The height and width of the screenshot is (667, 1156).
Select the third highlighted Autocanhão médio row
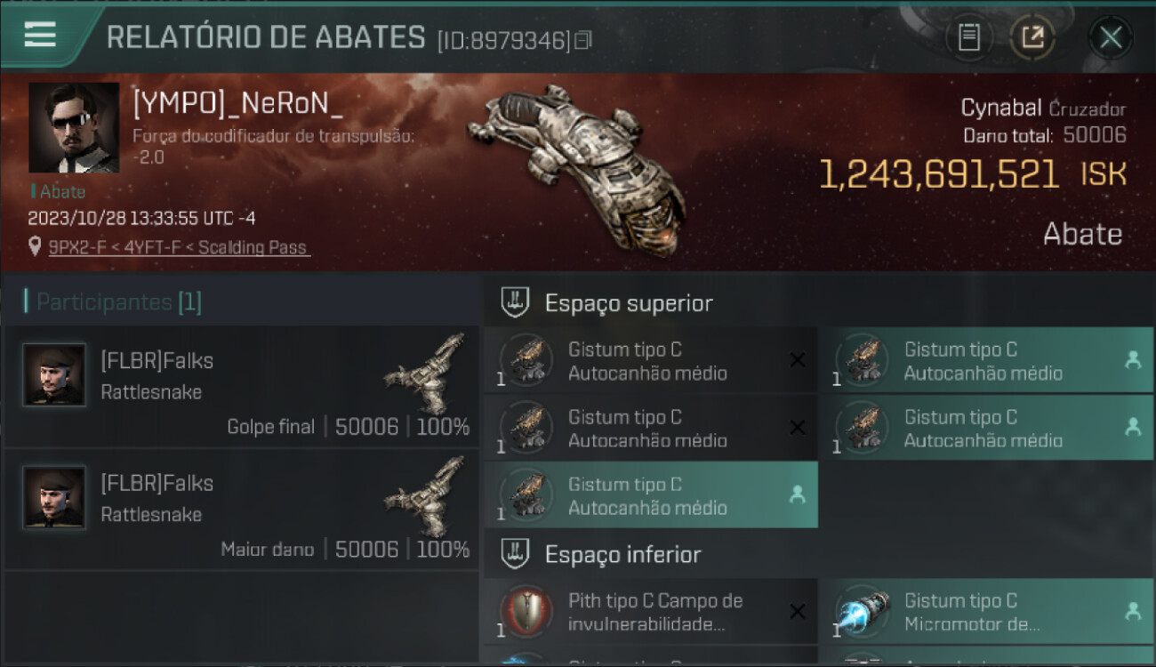(x=651, y=495)
